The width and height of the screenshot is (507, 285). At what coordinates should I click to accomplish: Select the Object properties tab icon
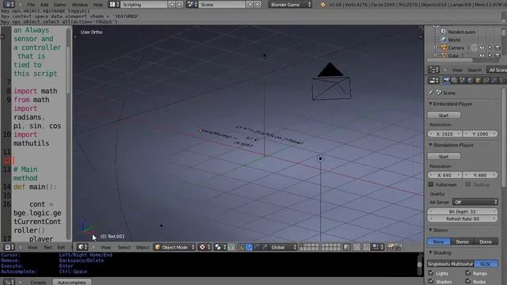pyautogui.click(x=478, y=80)
